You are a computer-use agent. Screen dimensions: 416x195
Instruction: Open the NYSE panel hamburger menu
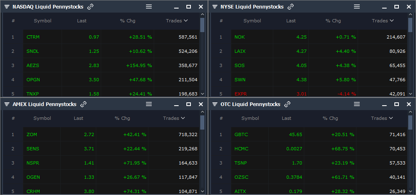[357, 6]
